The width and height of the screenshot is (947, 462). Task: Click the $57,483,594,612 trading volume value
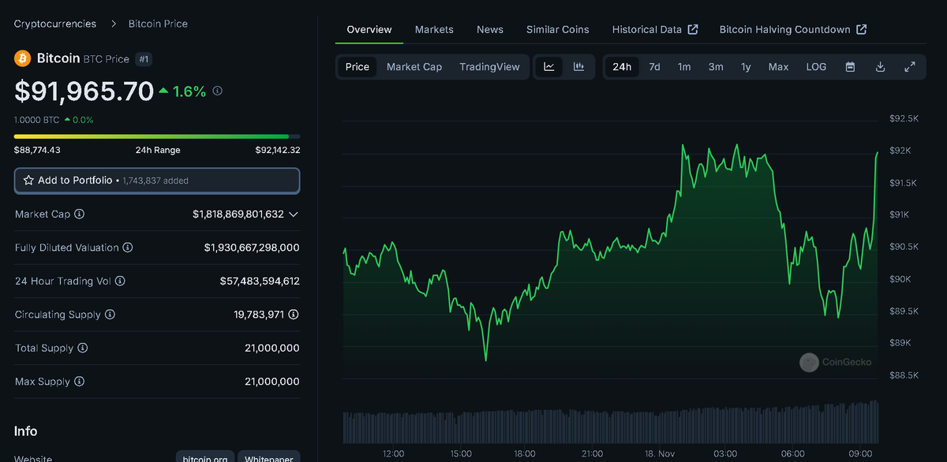260,281
